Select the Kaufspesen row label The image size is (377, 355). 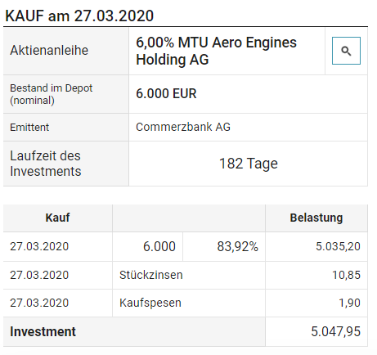pyautogui.click(x=150, y=303)
